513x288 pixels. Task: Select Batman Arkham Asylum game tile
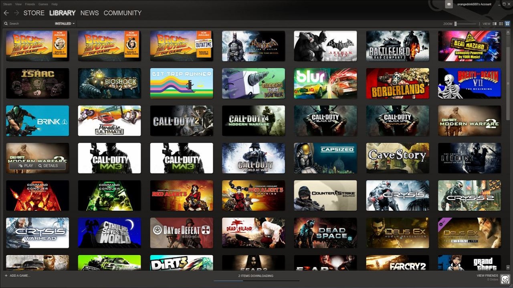point(254,46)
